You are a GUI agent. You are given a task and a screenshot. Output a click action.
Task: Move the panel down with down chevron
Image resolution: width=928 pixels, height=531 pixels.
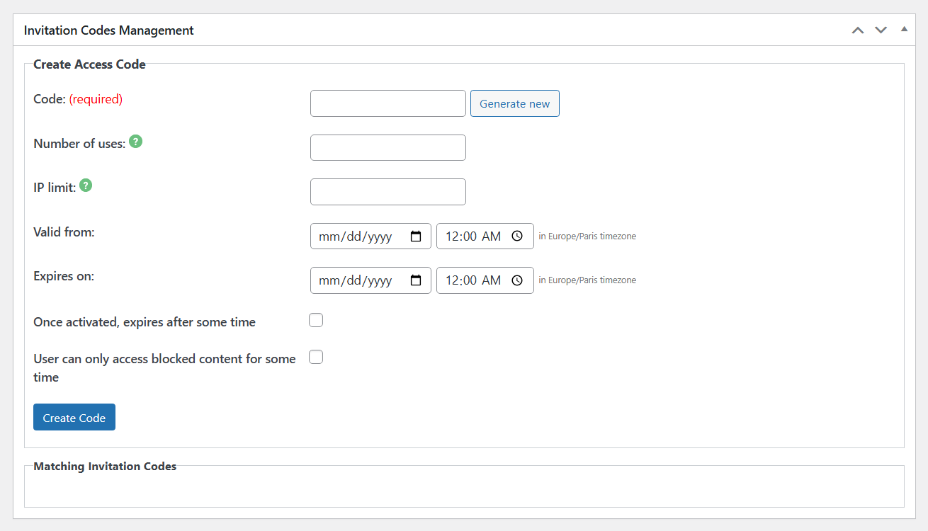tap(881, 30)
